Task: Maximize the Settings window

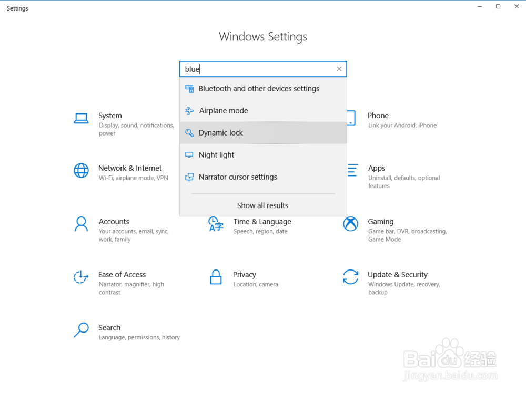Action: [498, 6]
